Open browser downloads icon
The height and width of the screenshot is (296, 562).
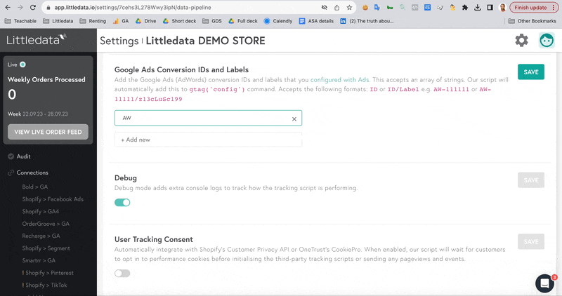(478, 8)
